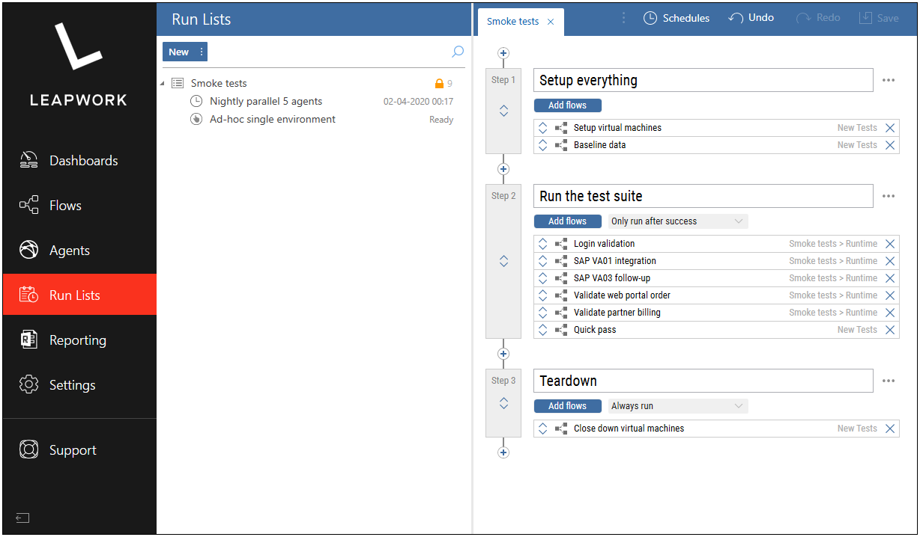Remove the Quick pass flow
Screen dimensions: 920x537
click(x=889, y=329)
